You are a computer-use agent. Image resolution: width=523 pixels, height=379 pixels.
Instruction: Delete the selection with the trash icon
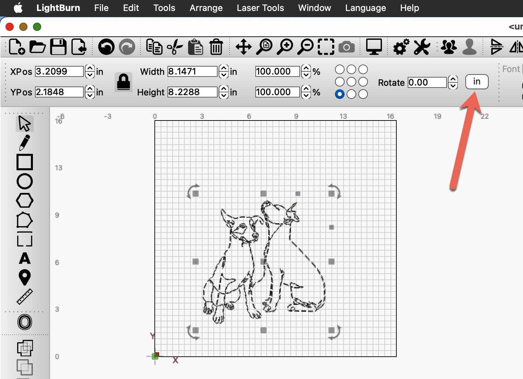(x=216, y=47)
